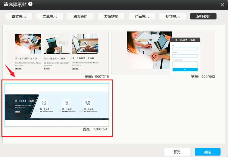Click the question document icon in the third template
The height and width of the screenshot is (157, 228).
[66, 103]
